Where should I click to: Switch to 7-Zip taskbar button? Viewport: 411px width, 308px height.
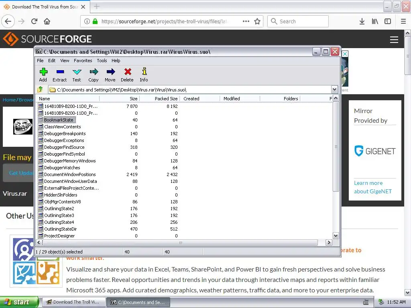pos(138,302)
